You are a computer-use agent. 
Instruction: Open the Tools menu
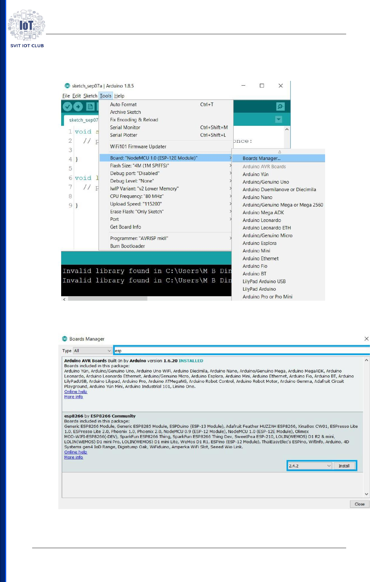coord(106,96)
